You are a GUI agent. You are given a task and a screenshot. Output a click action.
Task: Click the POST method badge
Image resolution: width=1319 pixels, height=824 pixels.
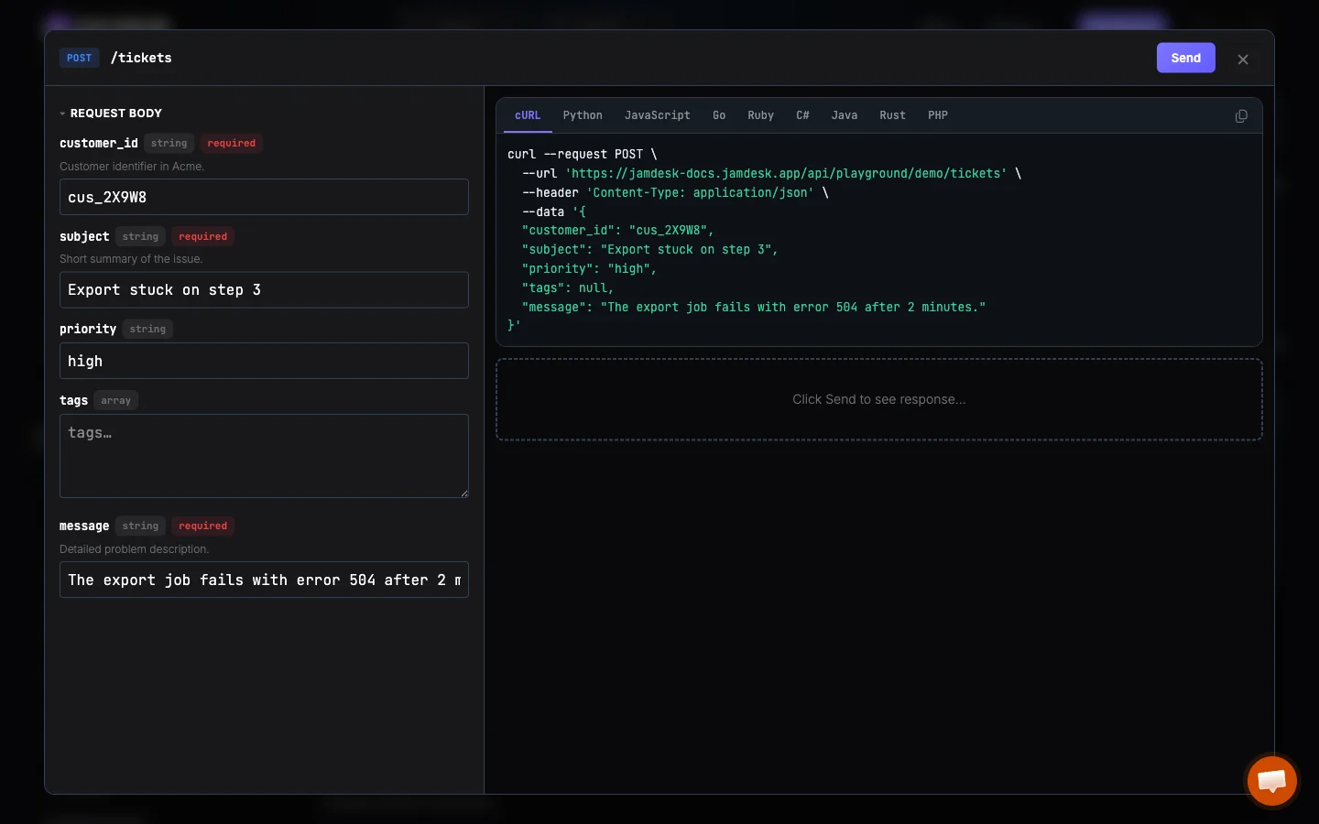click(x=79, y=58)
